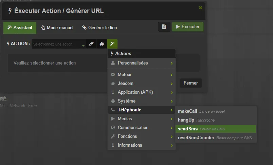Select resetSmsCounter menu entry
The width and height of the screenshot is (273, 165).
click(216, 138)
